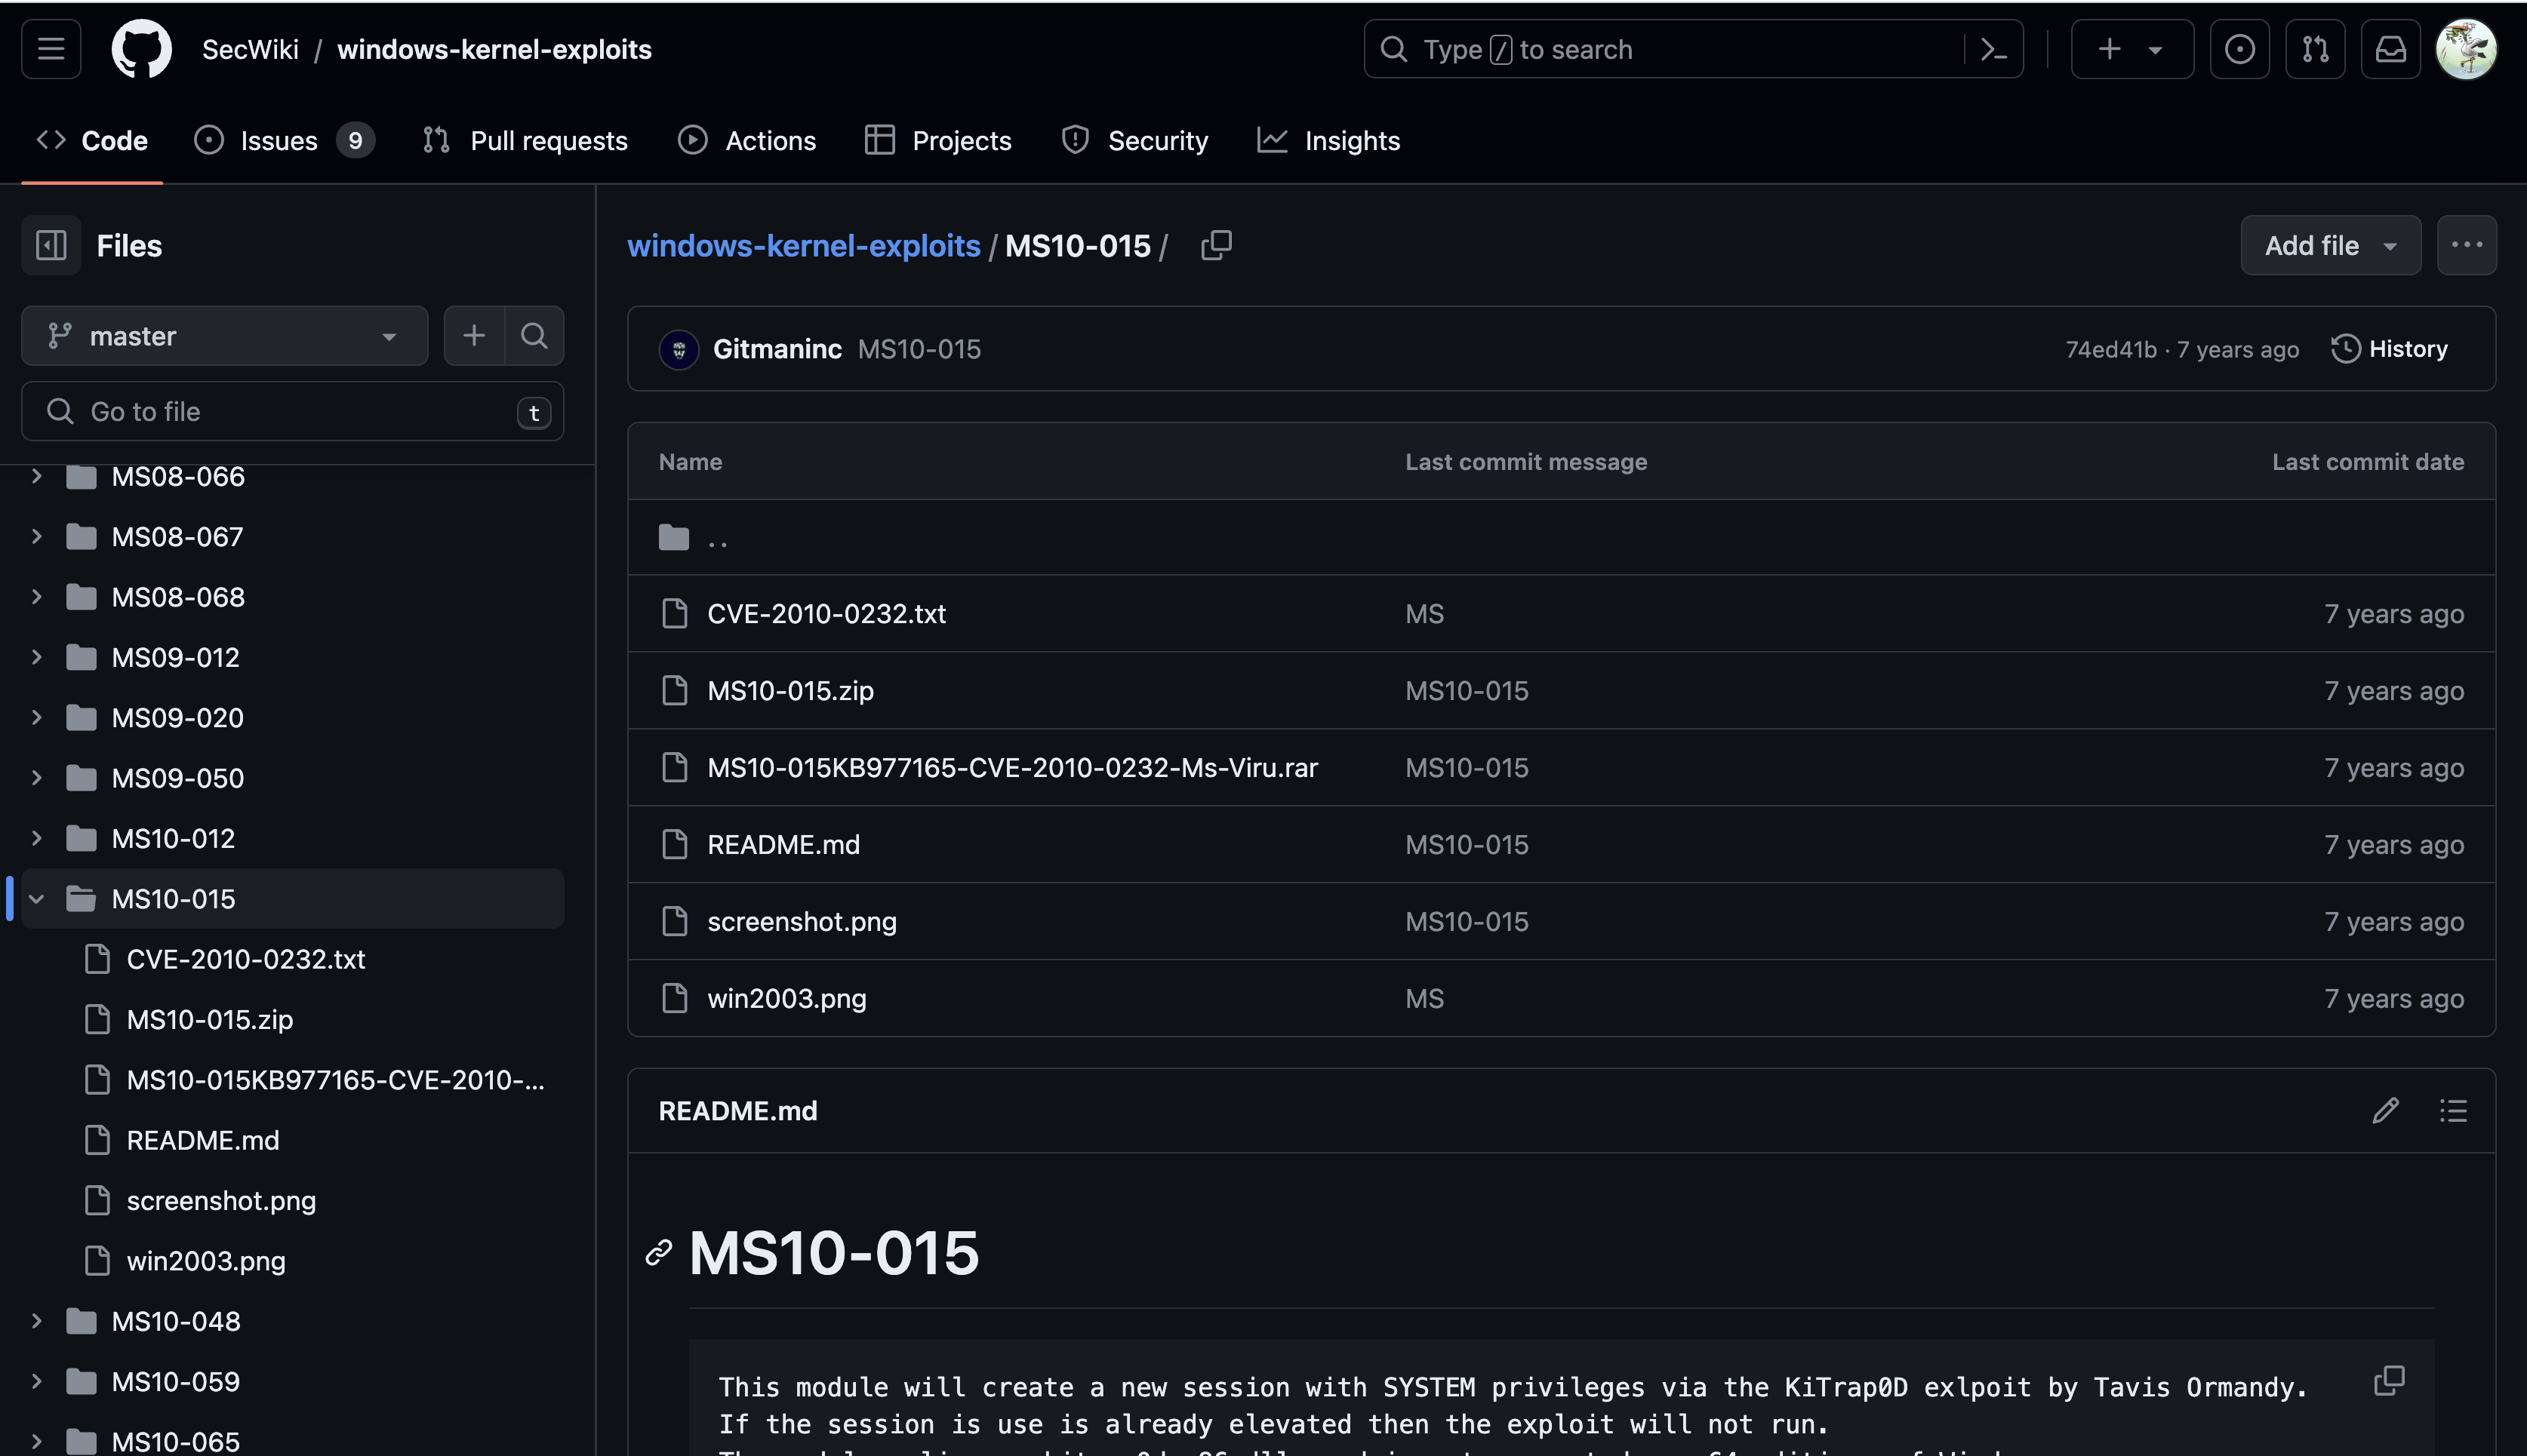Click the search magnifier icon beside branch selector

click(x=534, y=335)
